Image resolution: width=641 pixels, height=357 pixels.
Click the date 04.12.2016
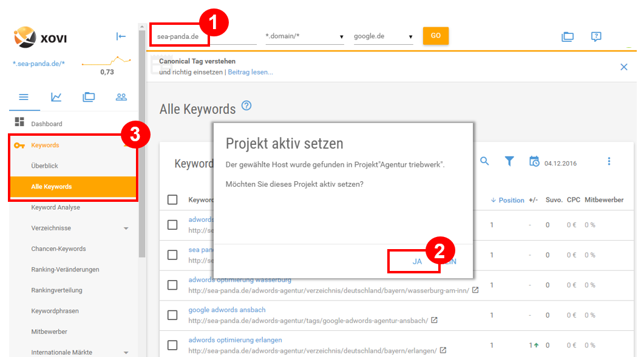pyautogui.click(x=560, y=163)
